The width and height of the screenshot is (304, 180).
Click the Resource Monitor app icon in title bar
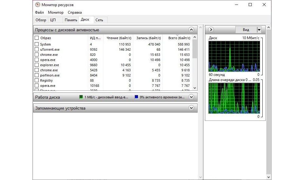(38, 5)
